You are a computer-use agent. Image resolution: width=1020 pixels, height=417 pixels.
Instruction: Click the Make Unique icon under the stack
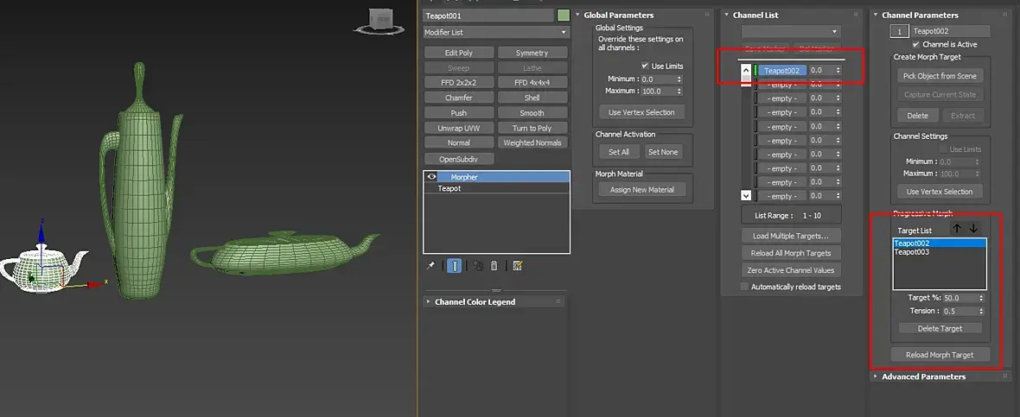478,266
